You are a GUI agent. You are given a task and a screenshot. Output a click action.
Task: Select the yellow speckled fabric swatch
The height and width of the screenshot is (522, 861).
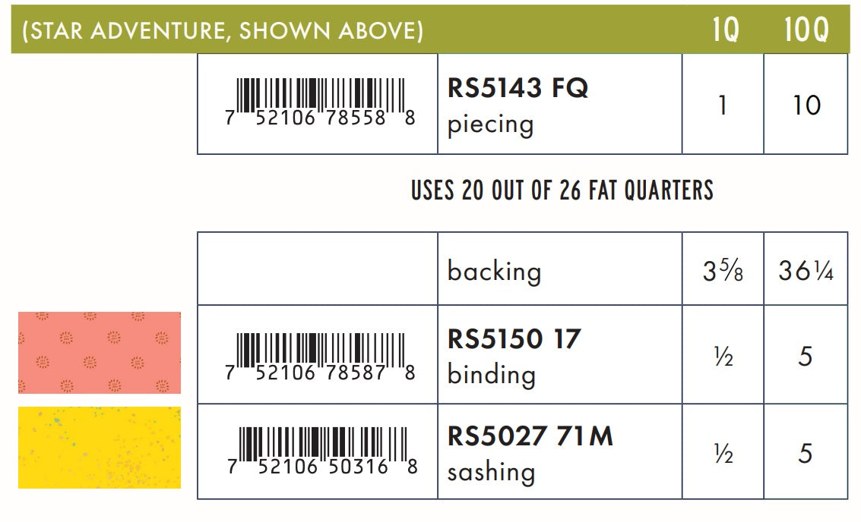point(100,448)
